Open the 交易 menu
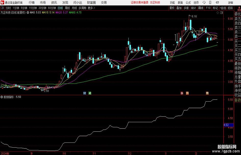 tap(104, 3)
